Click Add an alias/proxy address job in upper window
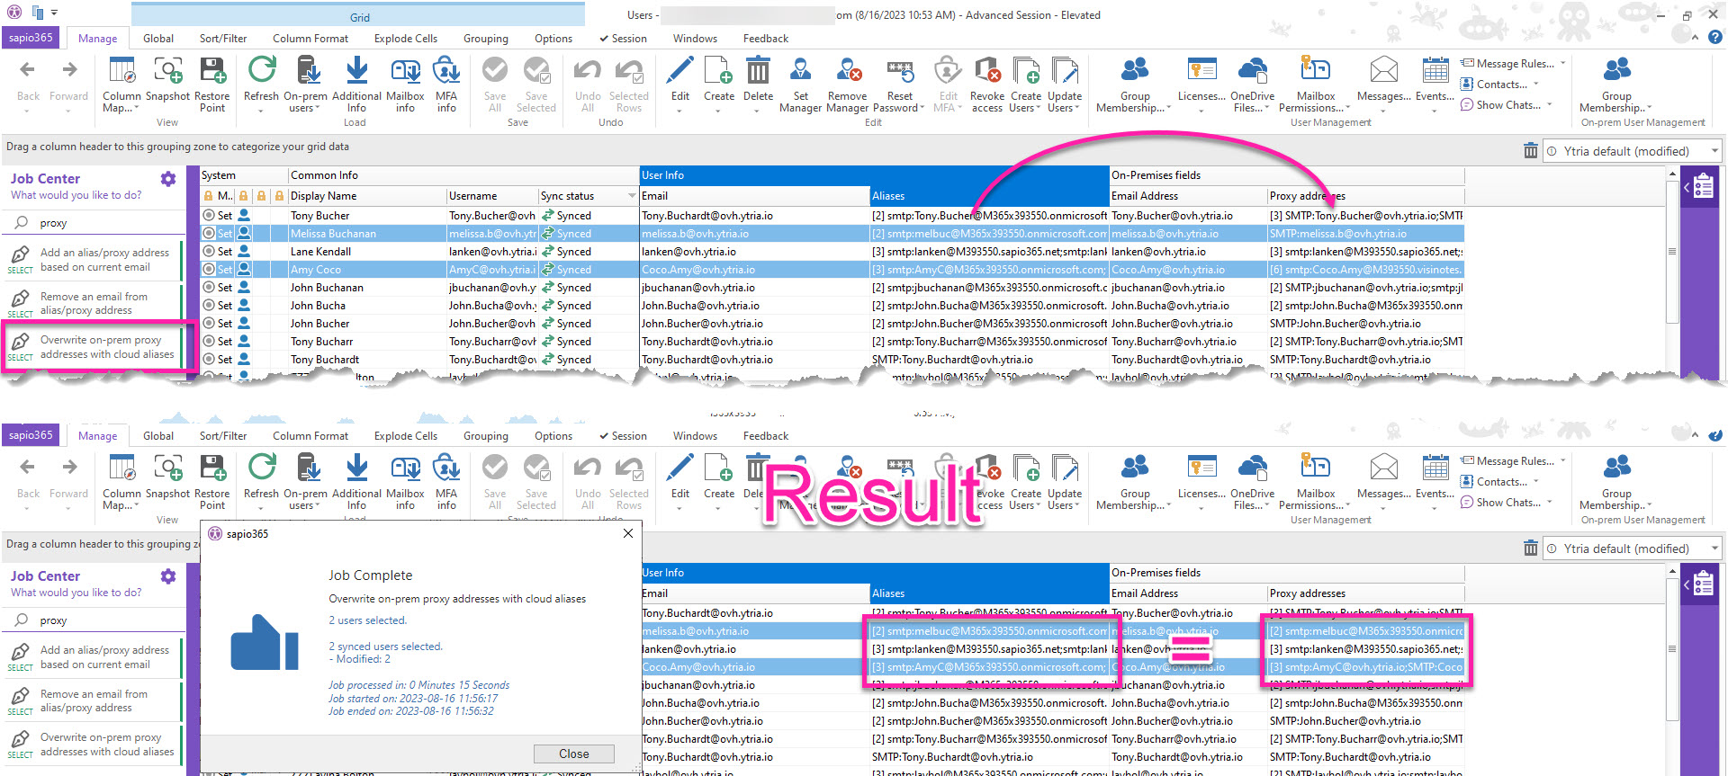The image size is (1728, 776). coord(94,260)
